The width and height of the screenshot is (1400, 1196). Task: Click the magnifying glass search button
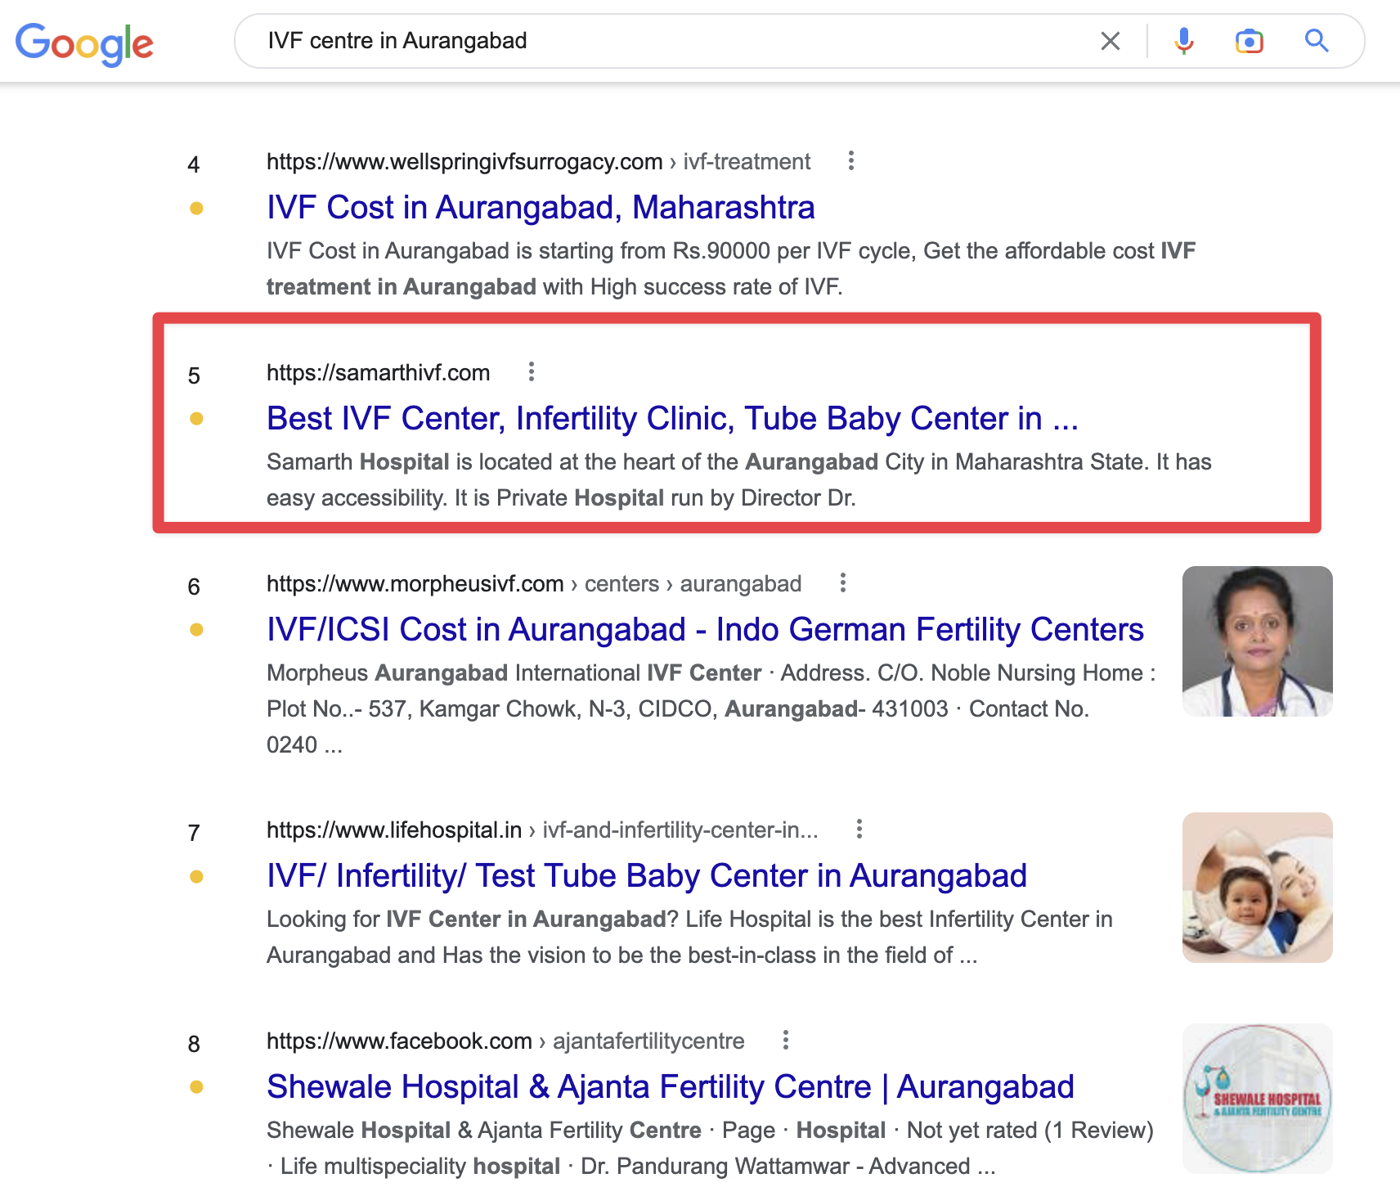pyautogui.click(x=1316, y=41)
